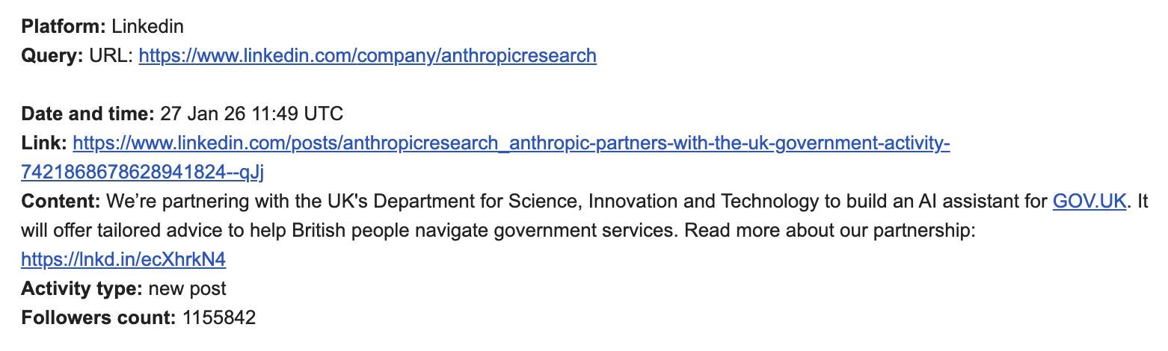Click the followers number 1155842
Image resolution: width=1168 pixels, height=351 pixels.
tap(218, 317)
